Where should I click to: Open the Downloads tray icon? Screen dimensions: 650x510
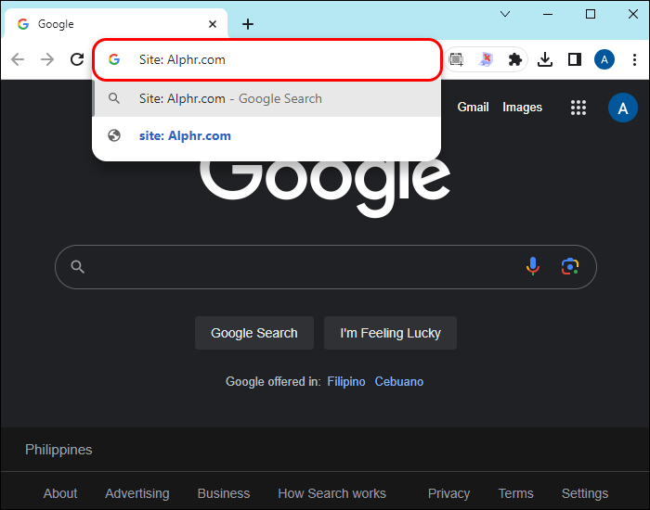click(x=545, y=59)
